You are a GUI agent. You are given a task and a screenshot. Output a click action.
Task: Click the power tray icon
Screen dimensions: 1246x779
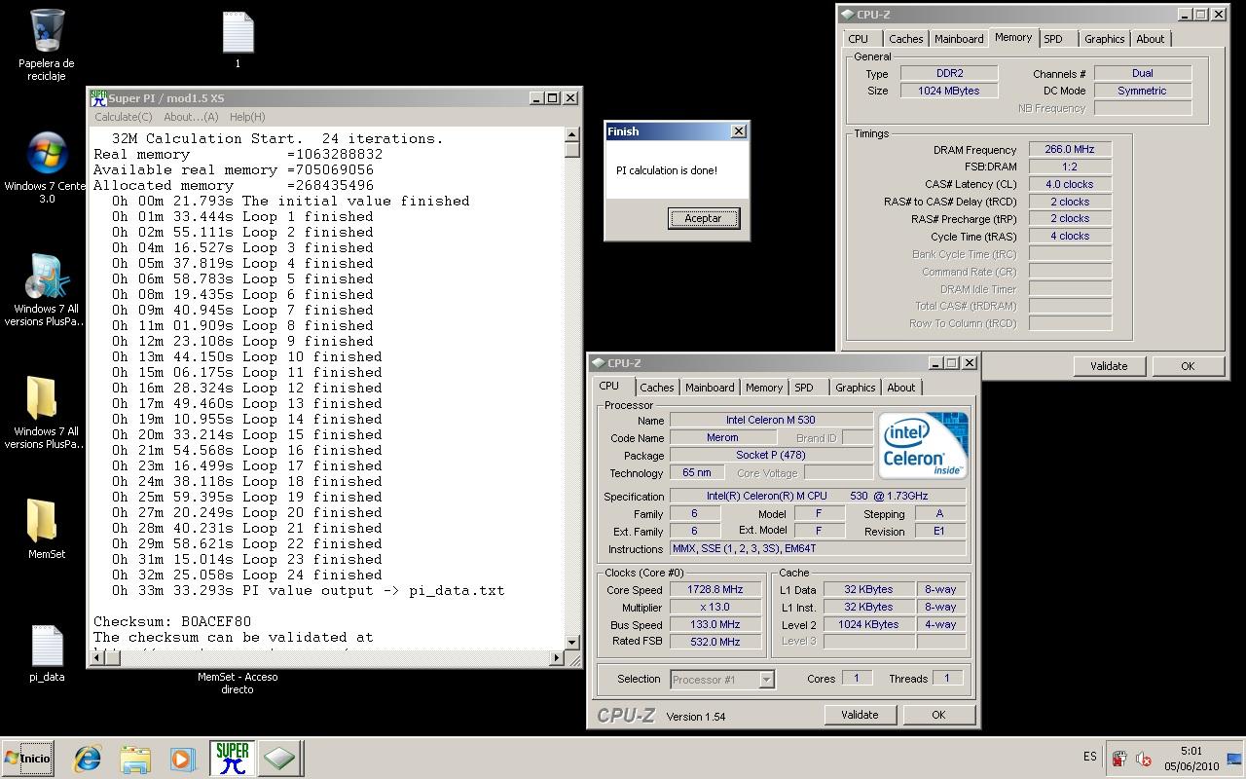[x=1119, y=759]
